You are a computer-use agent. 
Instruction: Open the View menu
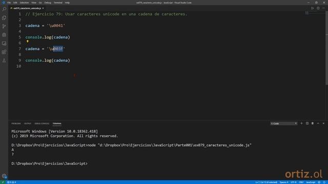[34, 3]
